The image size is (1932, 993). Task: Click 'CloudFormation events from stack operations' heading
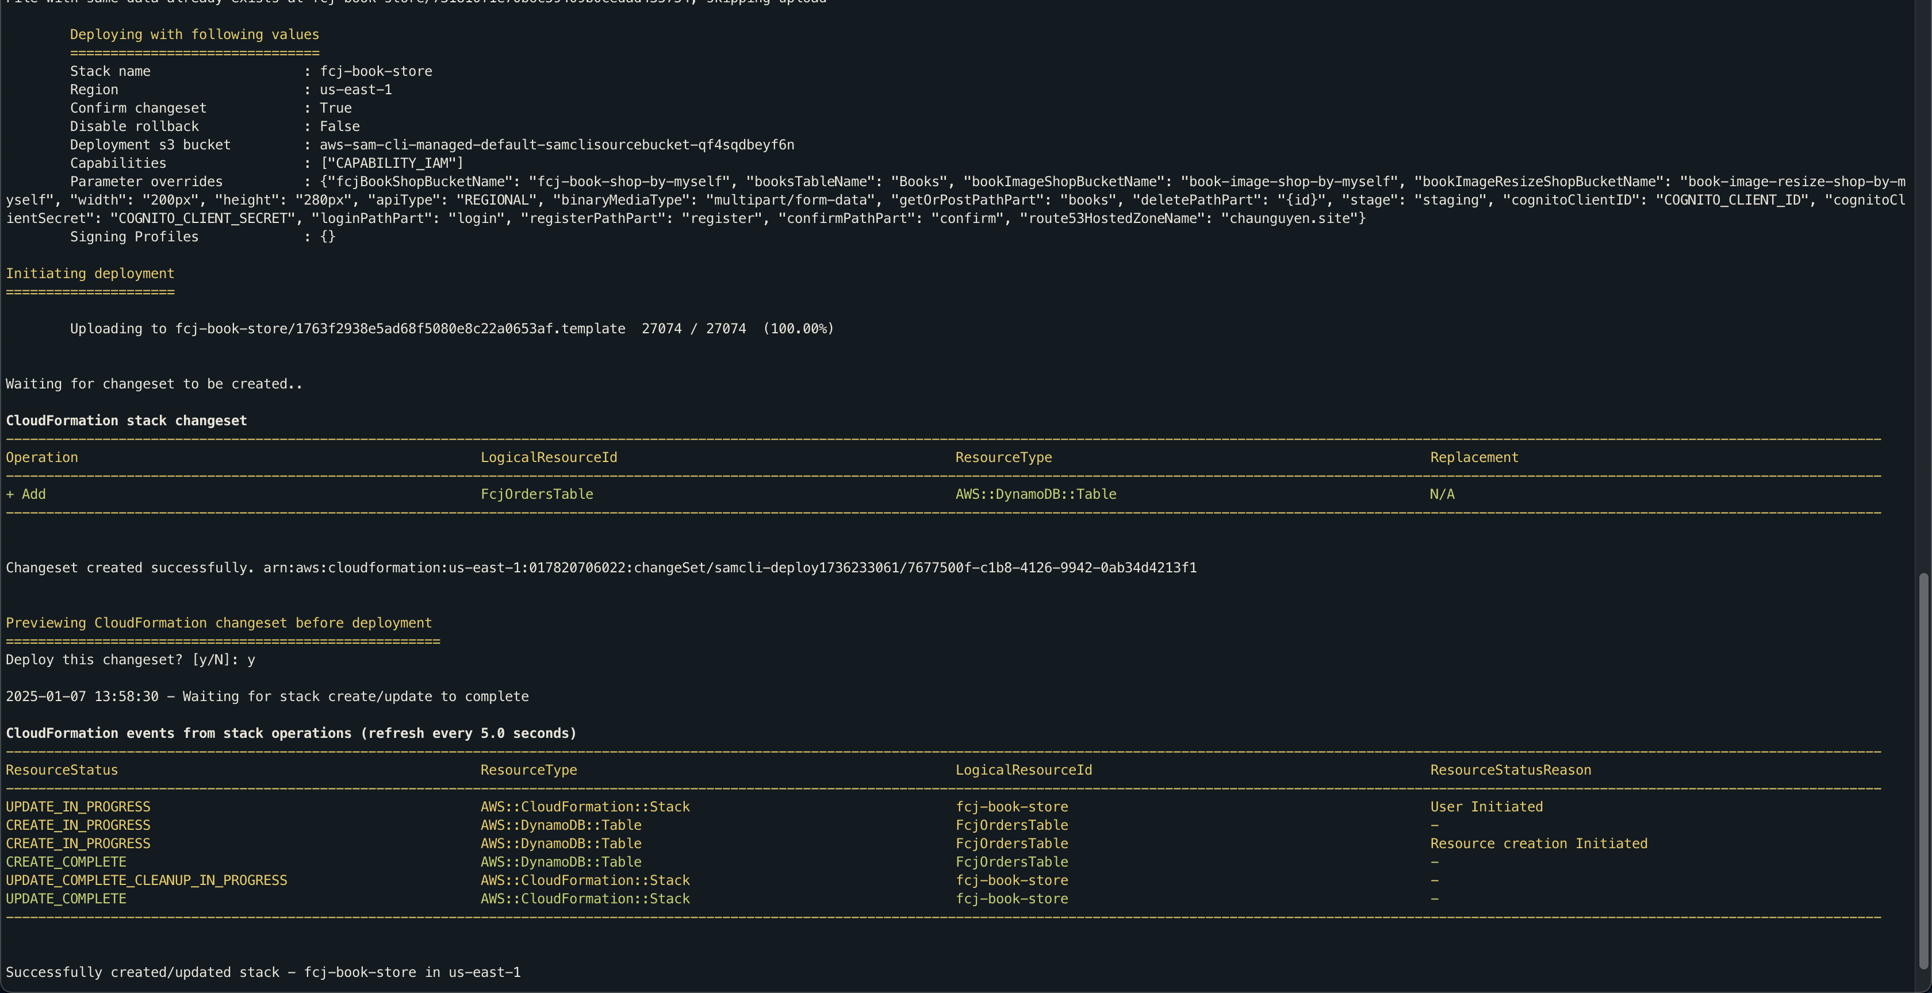point(291,733)
